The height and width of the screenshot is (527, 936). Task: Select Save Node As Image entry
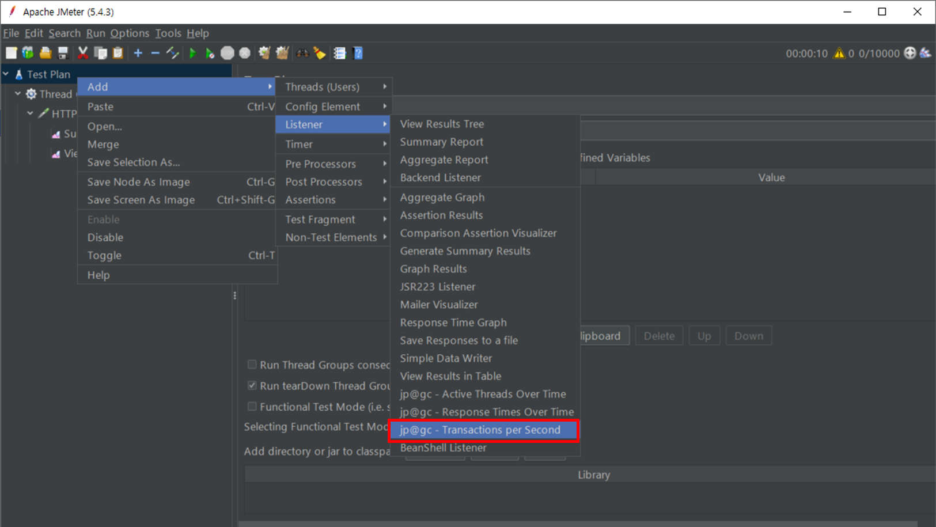[177, 182]
